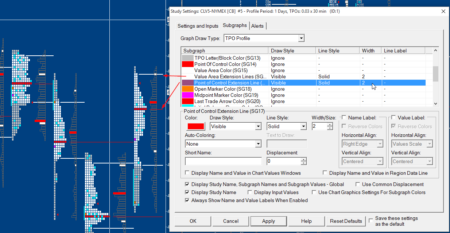Viewport: 450px width, 233px height.
Task: Increase Displacement with the up arrow
Action: coord(304,159)
